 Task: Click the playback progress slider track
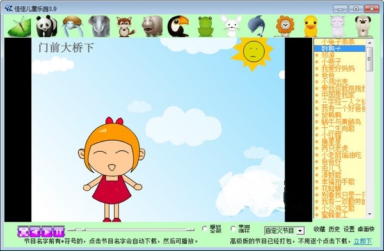point(131,230)
